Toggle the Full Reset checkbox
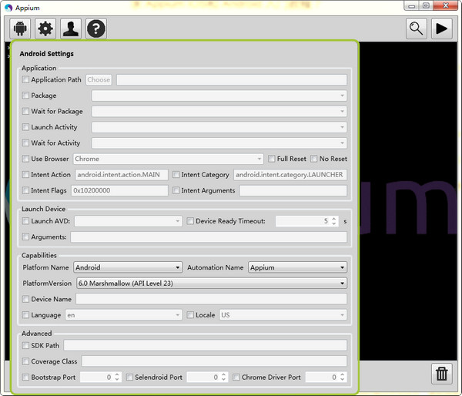462x396 pixels. 272,159
